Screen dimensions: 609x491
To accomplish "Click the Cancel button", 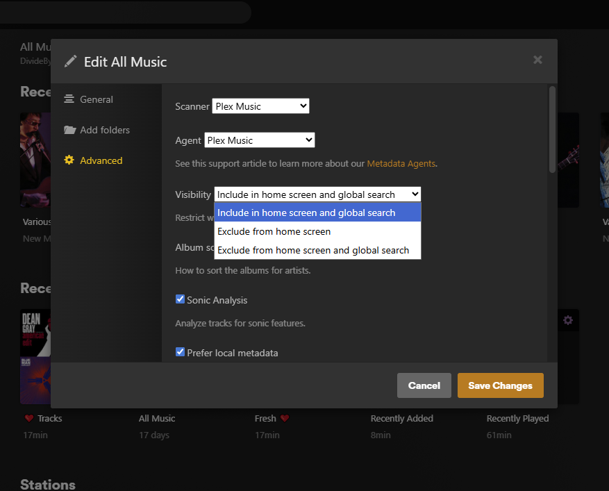I will 424,385.
